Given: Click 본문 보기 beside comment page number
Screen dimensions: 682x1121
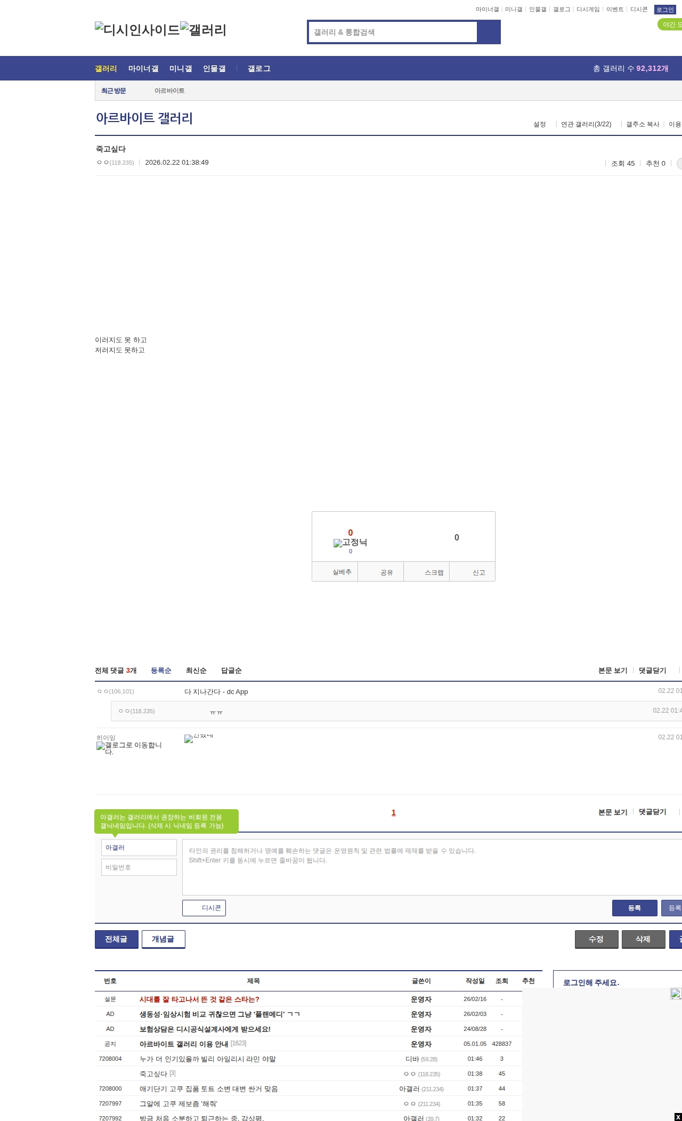Looking at the screenshot, I should pos(613,812).
